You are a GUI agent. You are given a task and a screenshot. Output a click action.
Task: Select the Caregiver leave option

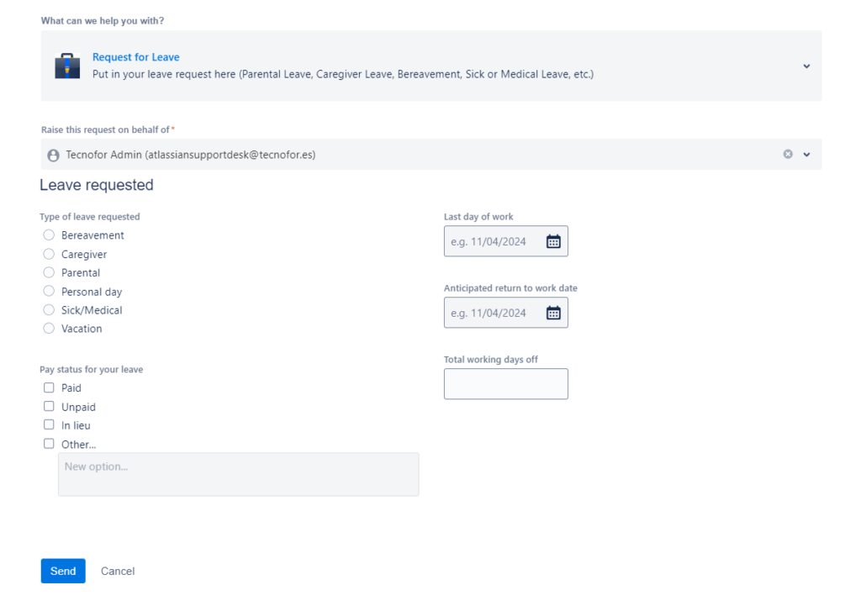point(49,254)
